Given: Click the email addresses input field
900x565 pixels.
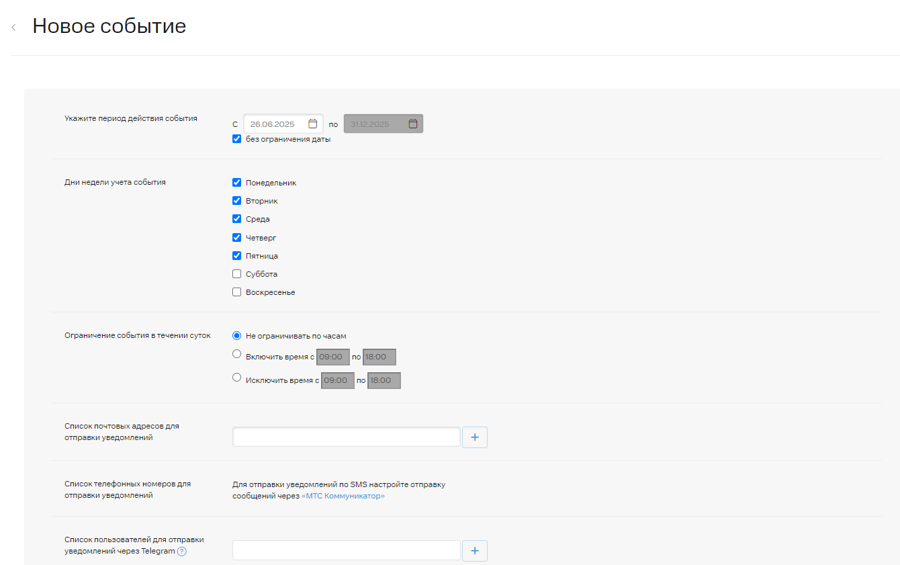Looking at the screenshot, I should click(346, 437).
